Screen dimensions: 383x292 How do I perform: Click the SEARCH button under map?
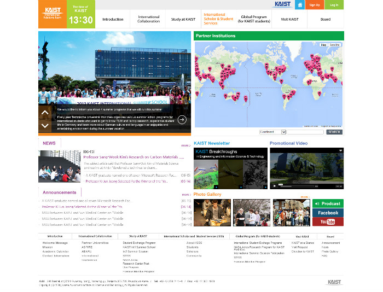(x=334, y=132)
